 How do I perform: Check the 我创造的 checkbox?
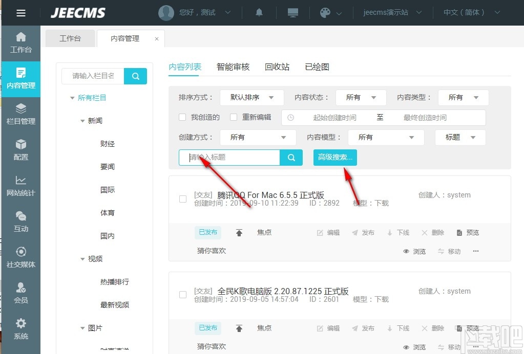point(182,117)
